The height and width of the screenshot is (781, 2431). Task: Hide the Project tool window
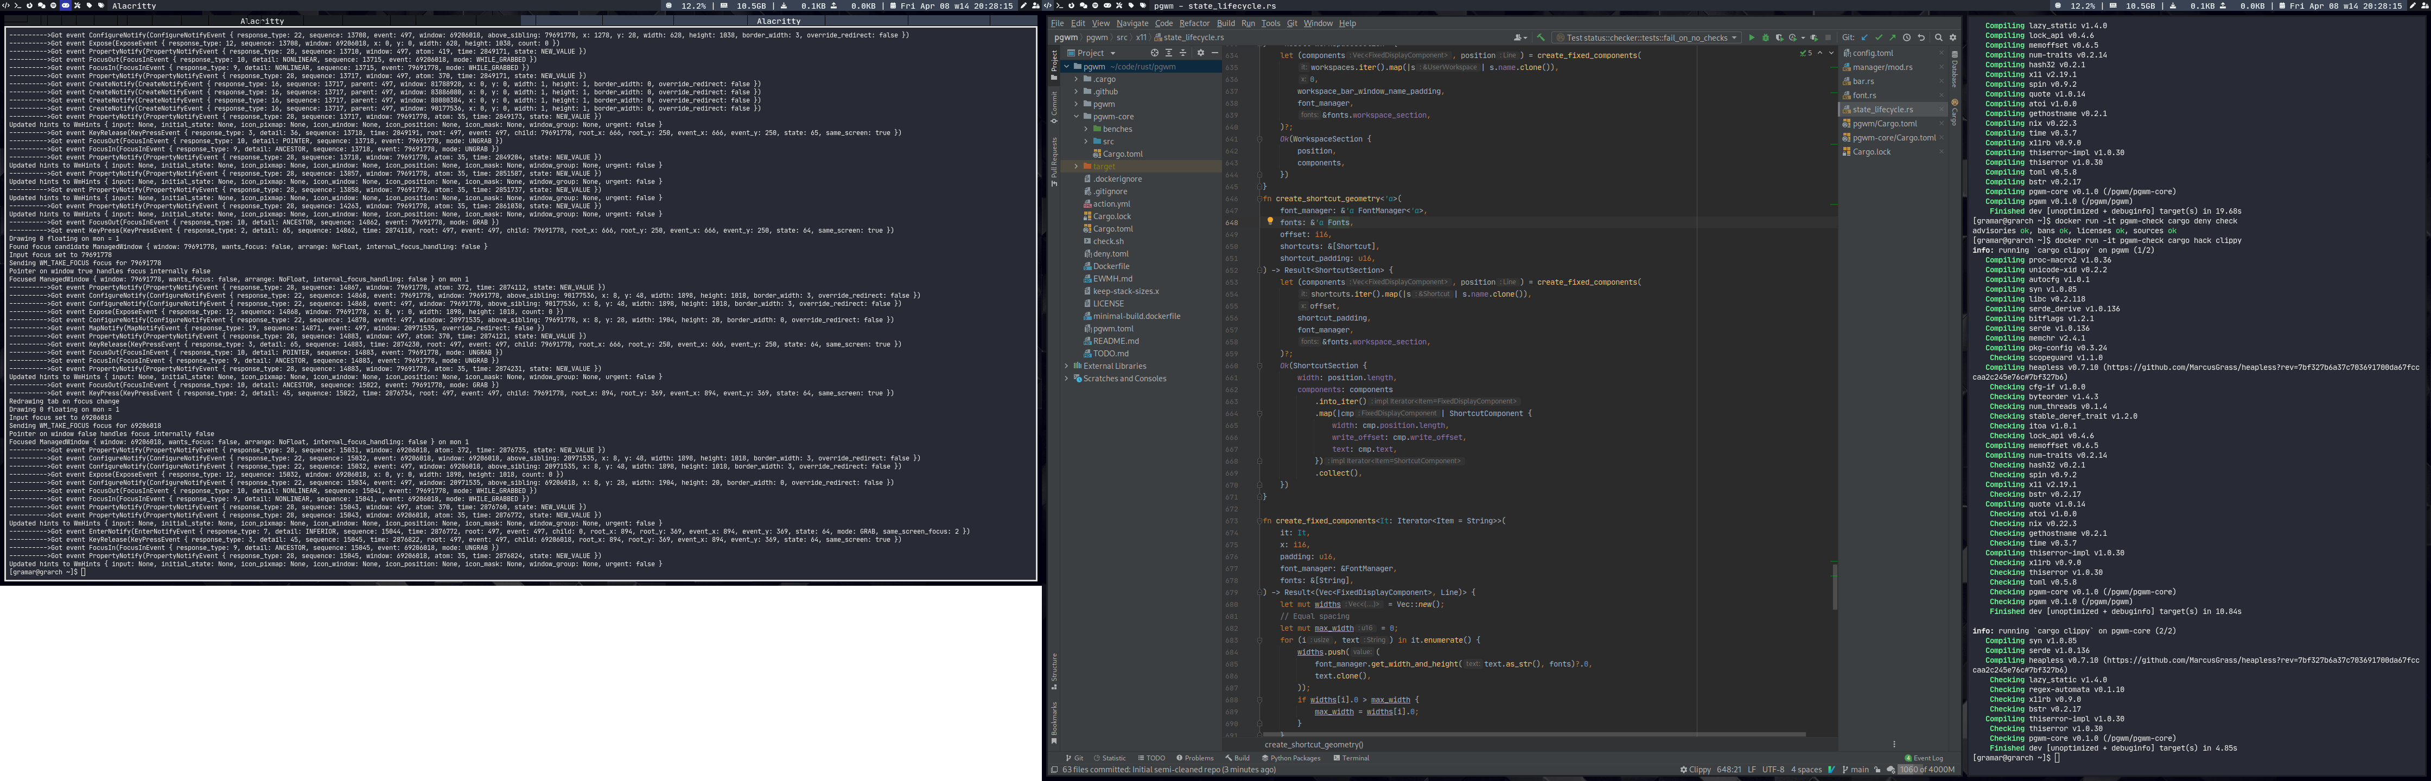1215,53
